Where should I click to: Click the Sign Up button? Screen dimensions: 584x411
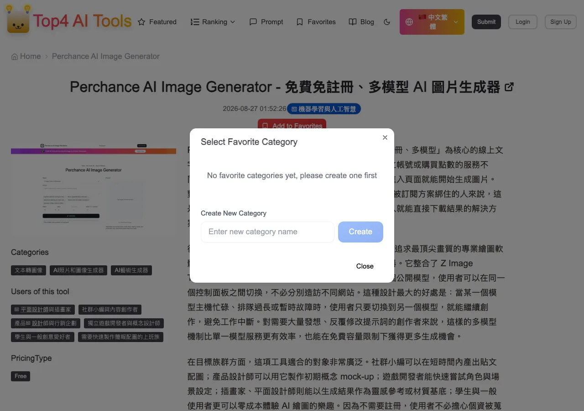coord(561,22)
